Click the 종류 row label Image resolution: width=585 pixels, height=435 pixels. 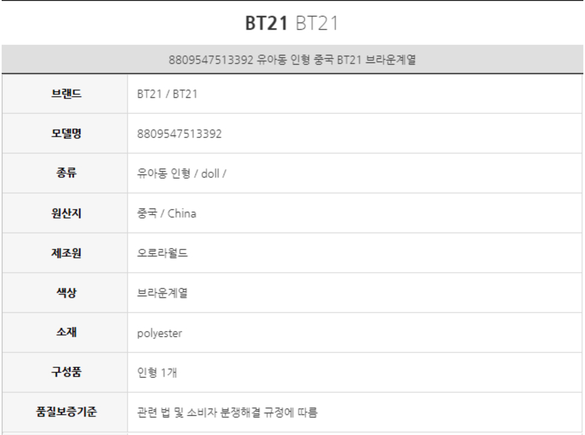pyautogui.click(x=66, y=173)
